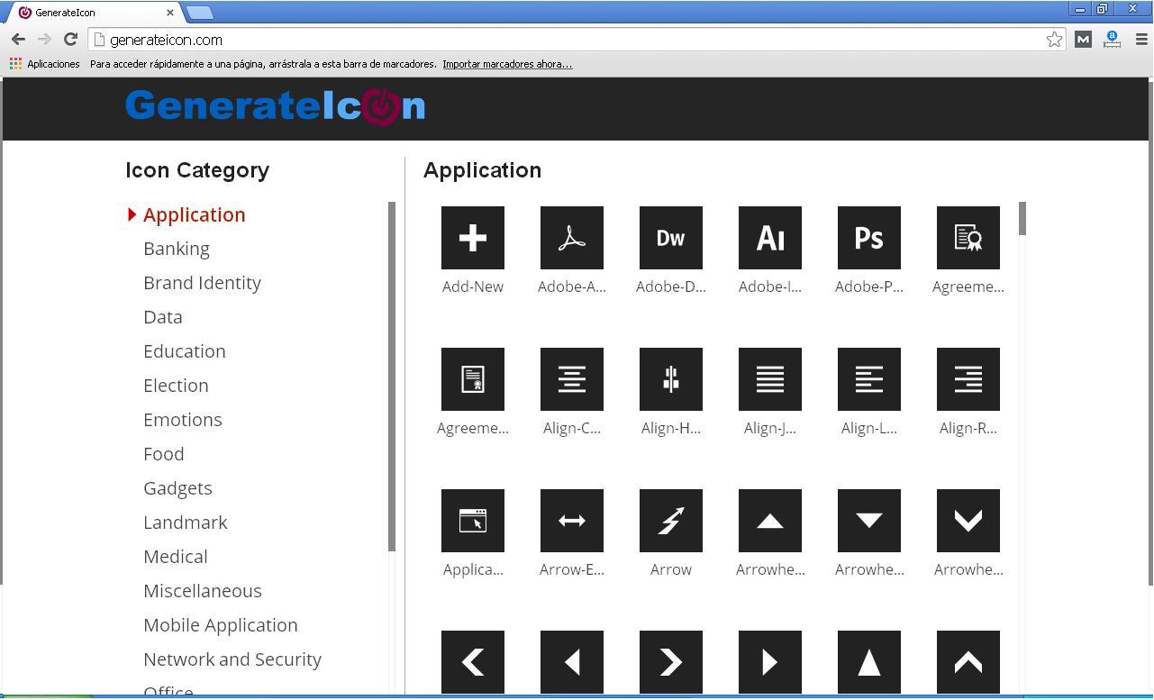This screenshot has height=700, width=1154.
Task: Select the Application category
Action: click(x=194, y=214)
